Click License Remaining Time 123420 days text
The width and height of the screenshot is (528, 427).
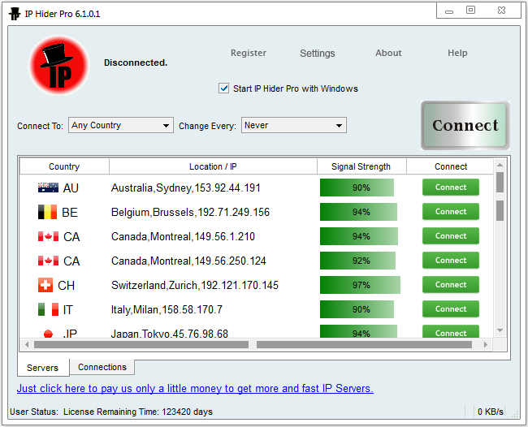[138, 412]
